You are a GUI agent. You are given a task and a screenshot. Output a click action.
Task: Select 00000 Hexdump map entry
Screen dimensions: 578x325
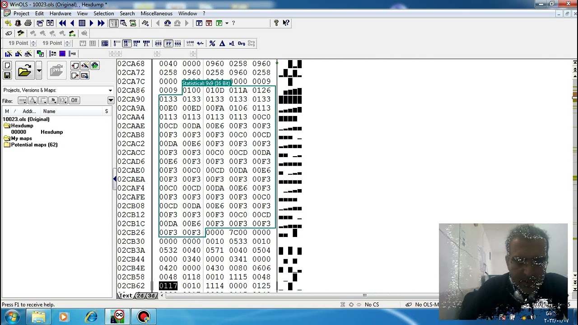[x=37, y=132]
